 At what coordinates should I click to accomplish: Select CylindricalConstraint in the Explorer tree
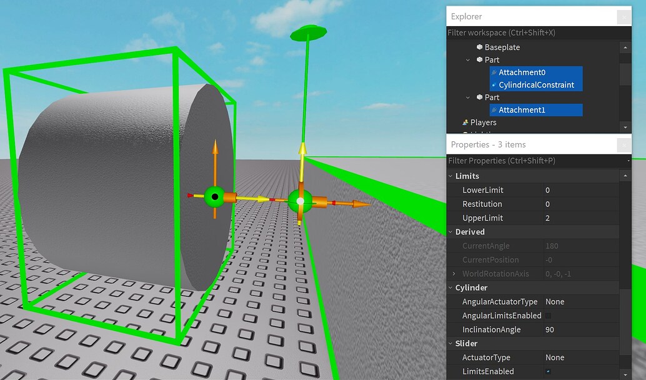click(537, 85)
